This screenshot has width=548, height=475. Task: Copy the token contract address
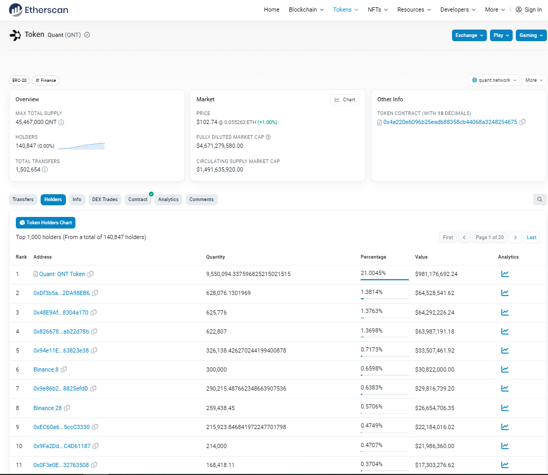(523, 122)
